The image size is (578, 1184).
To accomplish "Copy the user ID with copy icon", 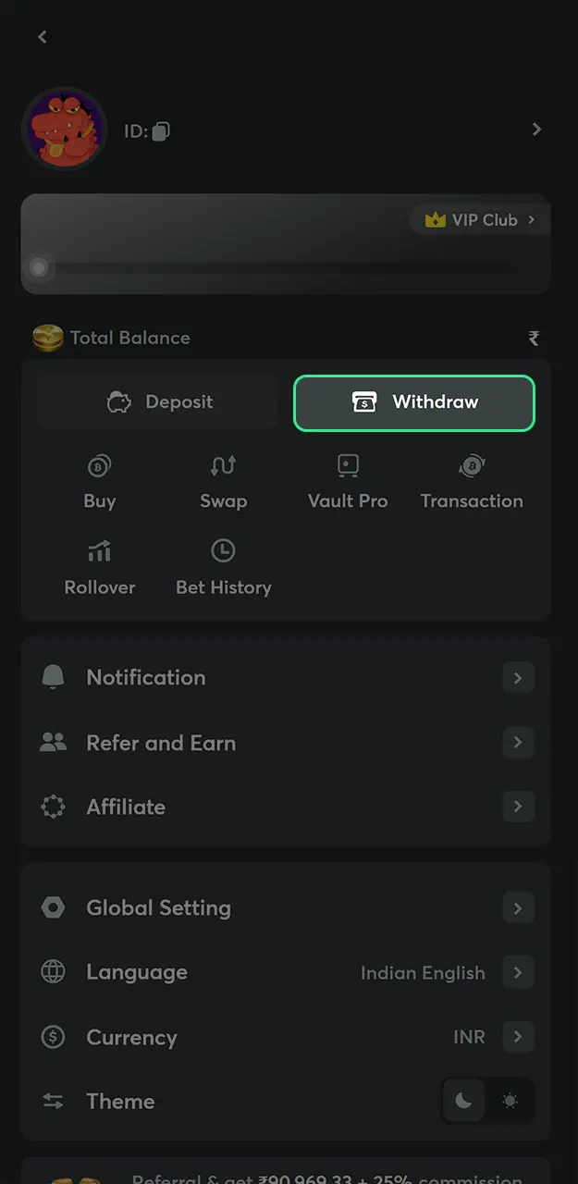I will (x=161, y=131).
